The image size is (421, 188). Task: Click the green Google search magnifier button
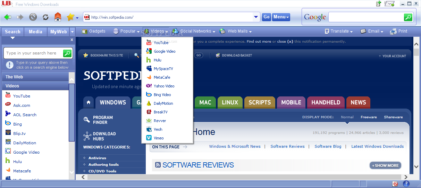coord(408,17)
